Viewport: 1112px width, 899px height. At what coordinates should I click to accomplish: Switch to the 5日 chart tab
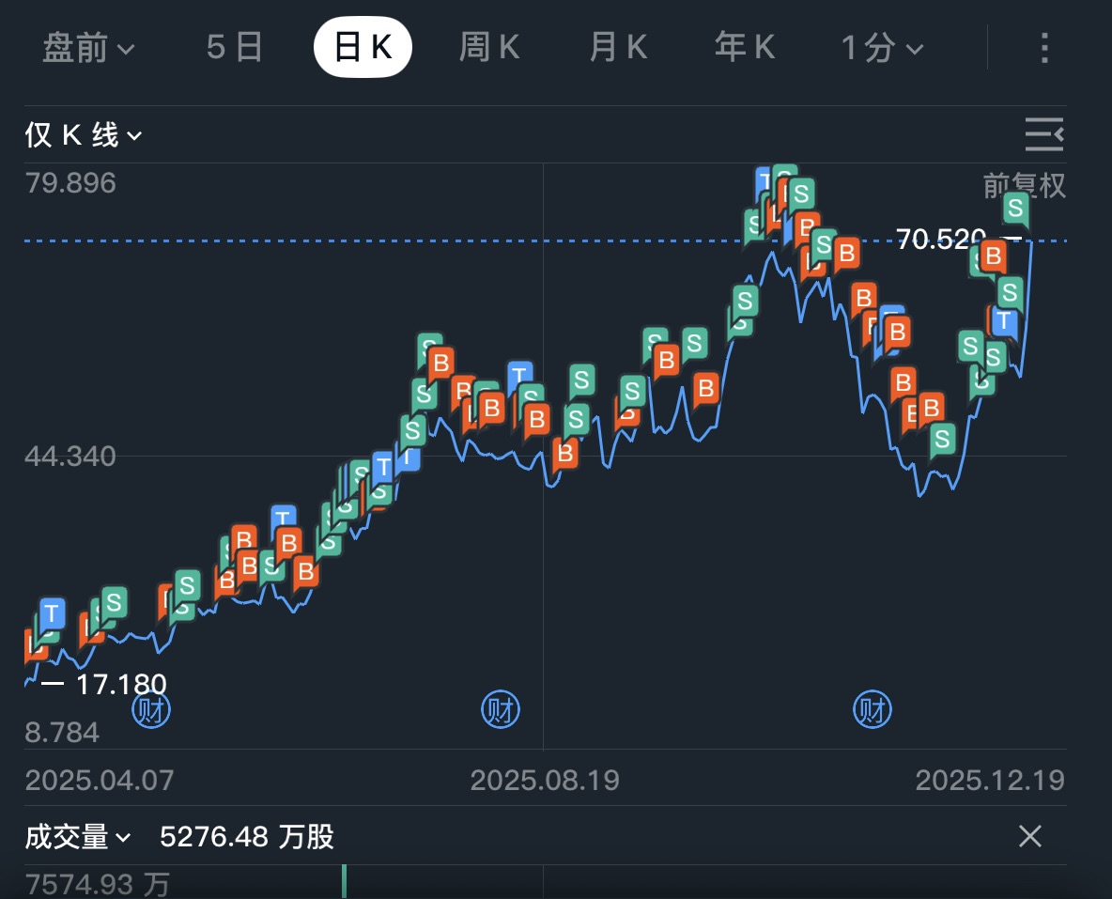[235, 48]
